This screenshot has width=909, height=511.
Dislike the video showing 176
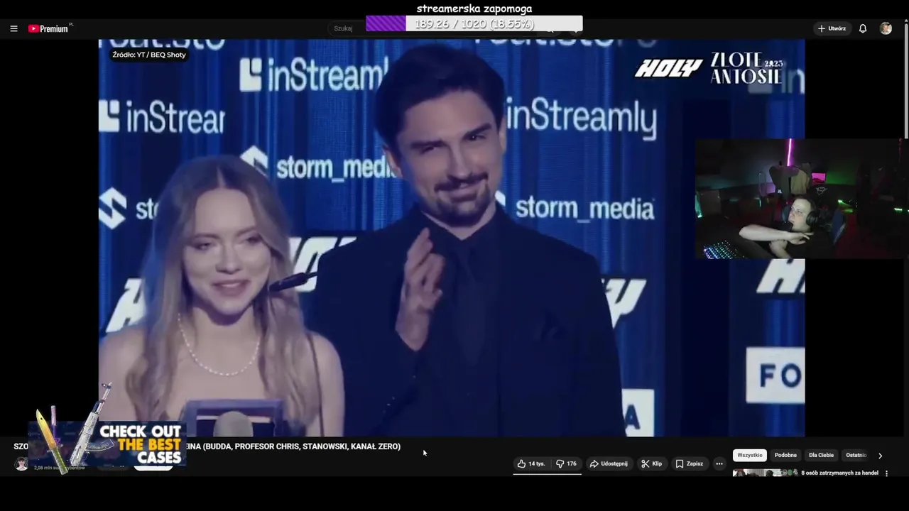(x=567, y=463)
